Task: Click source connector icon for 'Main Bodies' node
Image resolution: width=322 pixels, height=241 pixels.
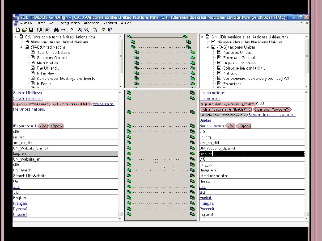Action: point(137,63)
